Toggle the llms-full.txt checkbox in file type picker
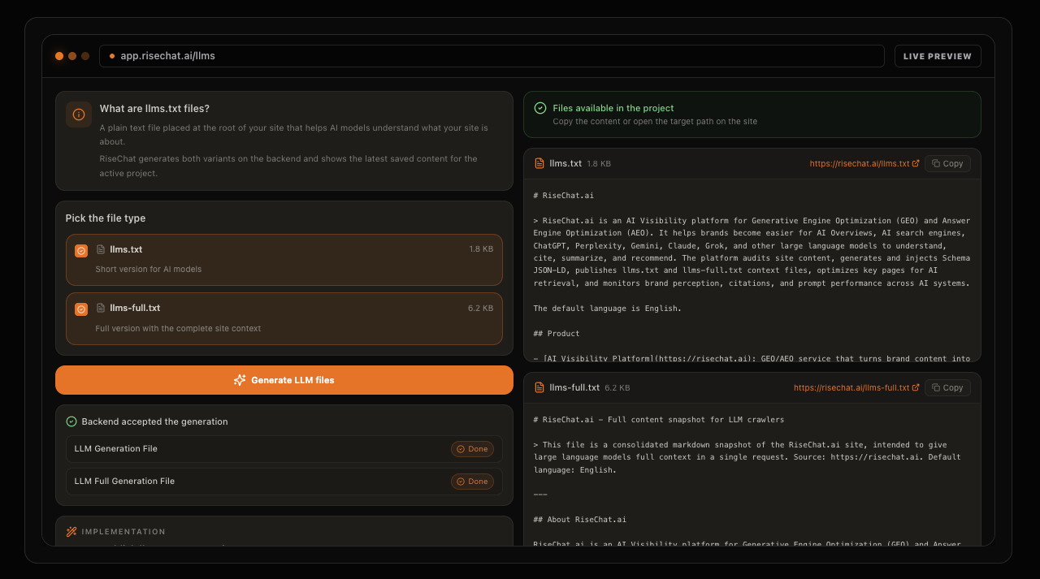The width and height of the screenshot is (1040, 579). (x=81, y=309)
